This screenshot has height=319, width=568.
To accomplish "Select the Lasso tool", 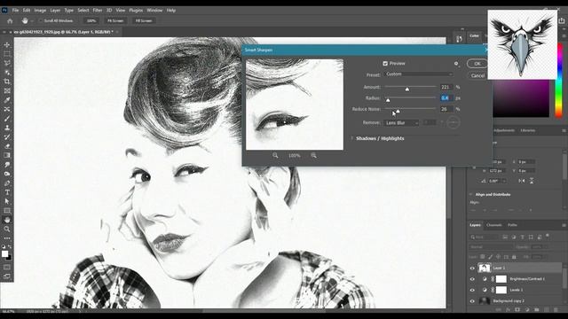I will point(7,63).
